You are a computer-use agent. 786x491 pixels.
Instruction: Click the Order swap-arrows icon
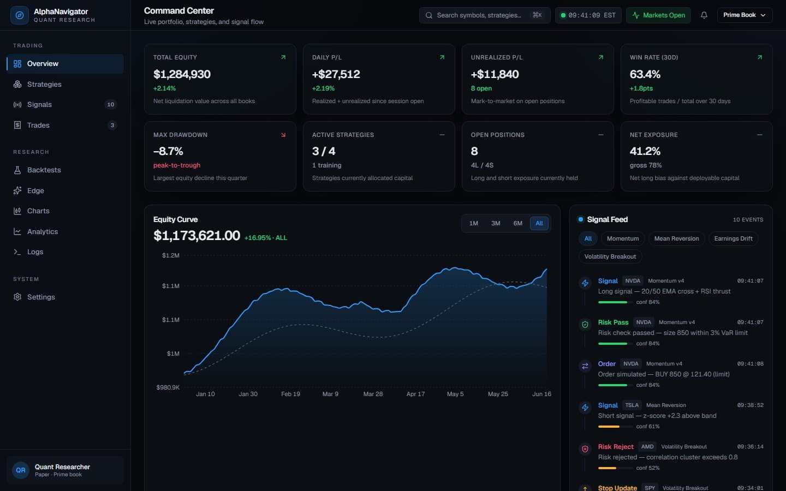pos(585,366)
